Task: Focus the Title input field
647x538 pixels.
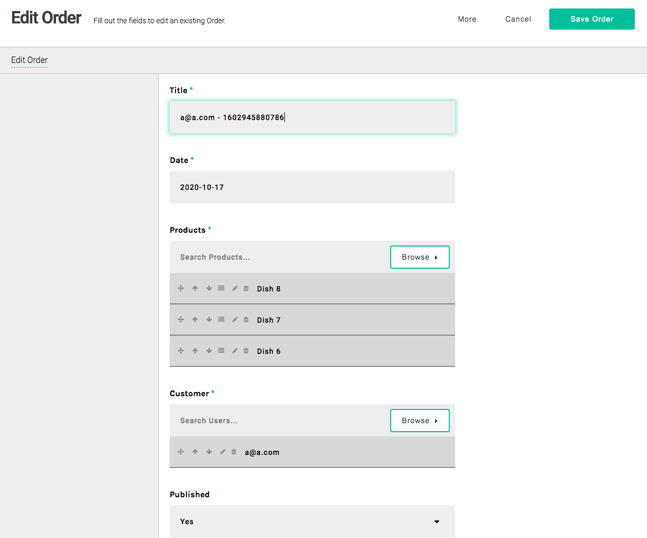Action: pos(312,117)
